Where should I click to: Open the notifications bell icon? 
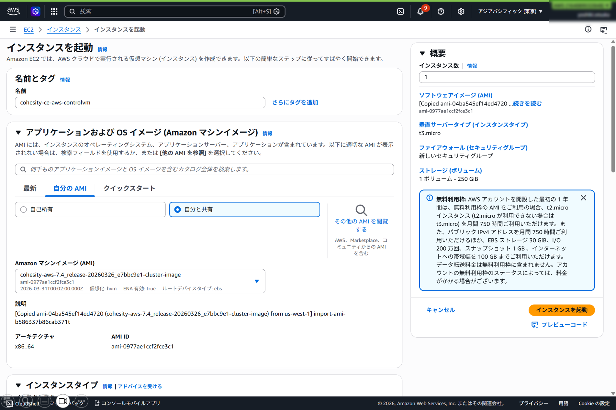[420, 11]
